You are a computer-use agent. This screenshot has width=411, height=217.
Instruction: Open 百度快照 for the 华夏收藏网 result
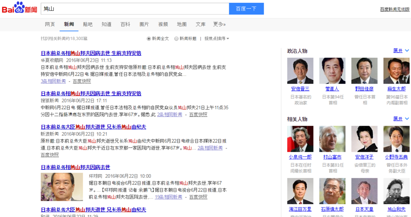82,81
